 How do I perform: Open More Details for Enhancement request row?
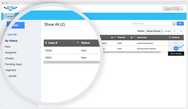pos(176,48)
